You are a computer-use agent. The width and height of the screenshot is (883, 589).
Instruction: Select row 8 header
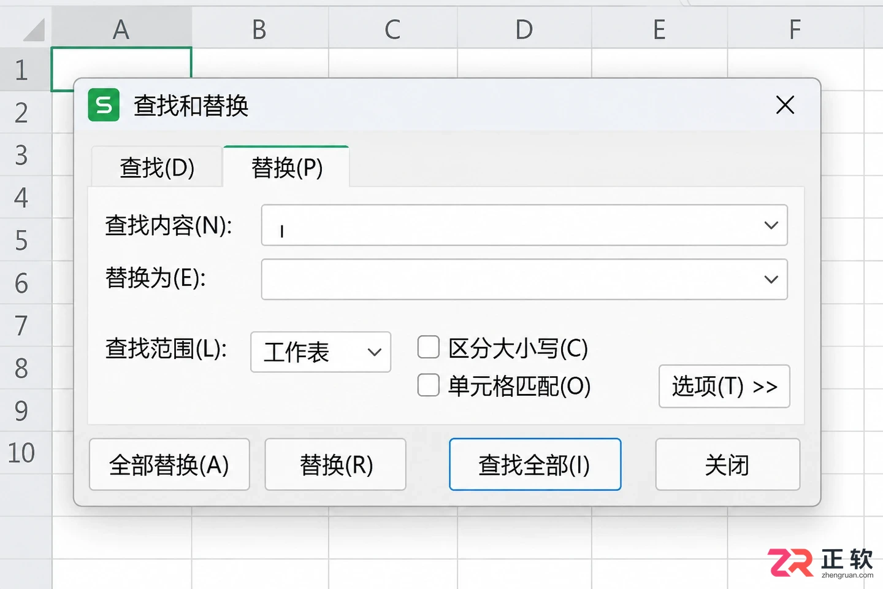click(x=25, y=368)
